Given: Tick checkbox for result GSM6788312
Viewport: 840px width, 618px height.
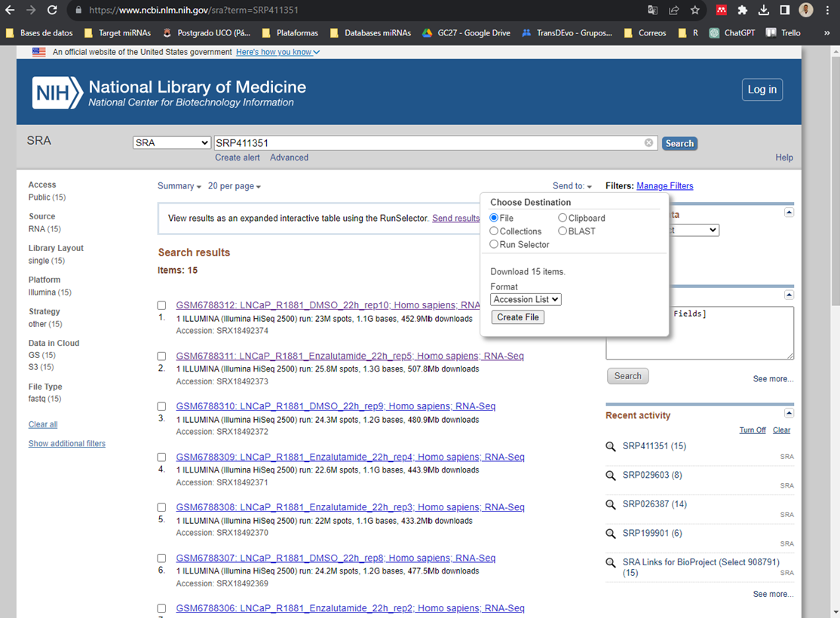Looking at the screenshot, I should (161, 306).
